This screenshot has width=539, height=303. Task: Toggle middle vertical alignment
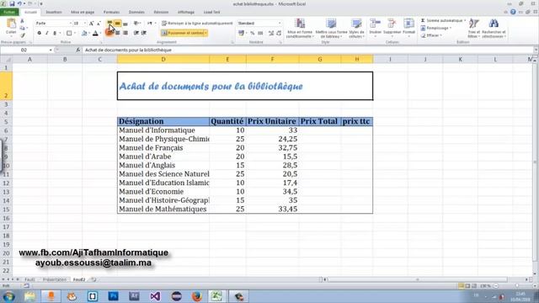[118, 24]
